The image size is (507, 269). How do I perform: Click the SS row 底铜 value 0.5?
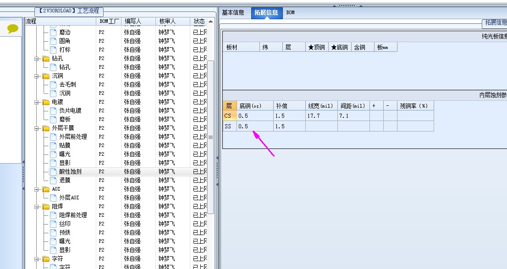[255, 126]
